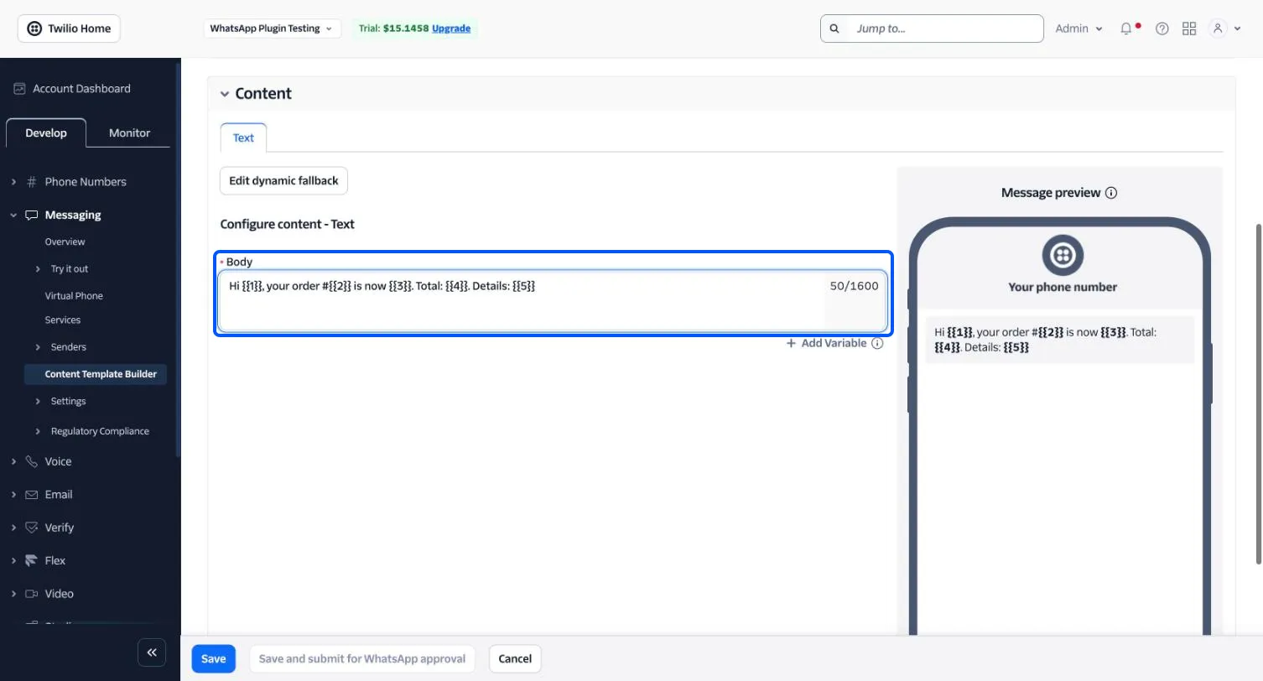
Task: Open the products grid icon
Action: click(x=1188, y=29)
